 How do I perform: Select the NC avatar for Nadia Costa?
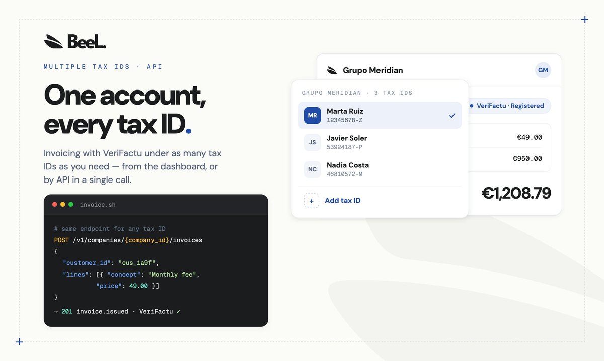point(312,169)
